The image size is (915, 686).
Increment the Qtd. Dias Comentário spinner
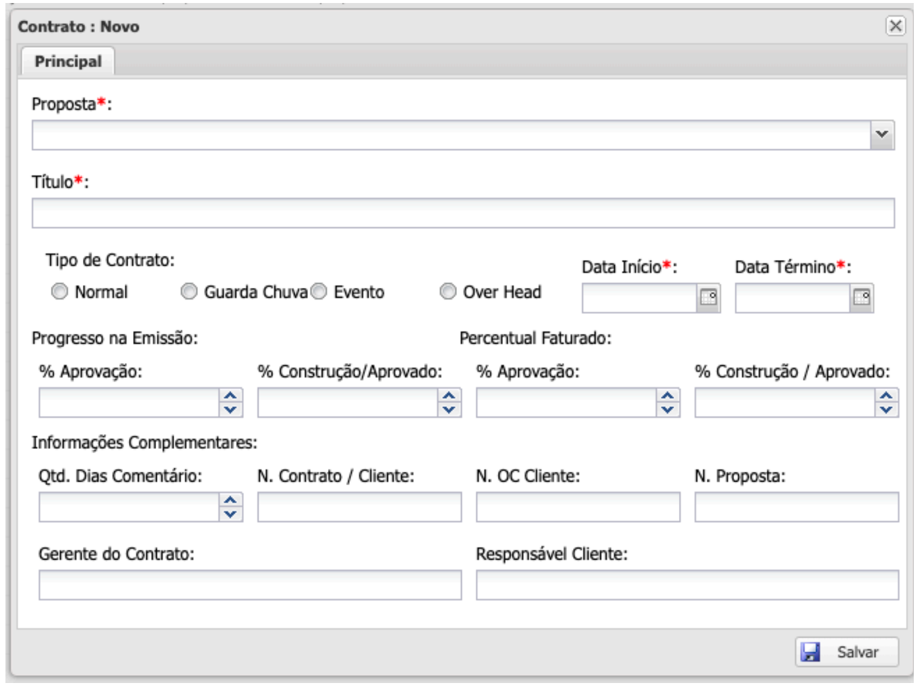(231, 501)
